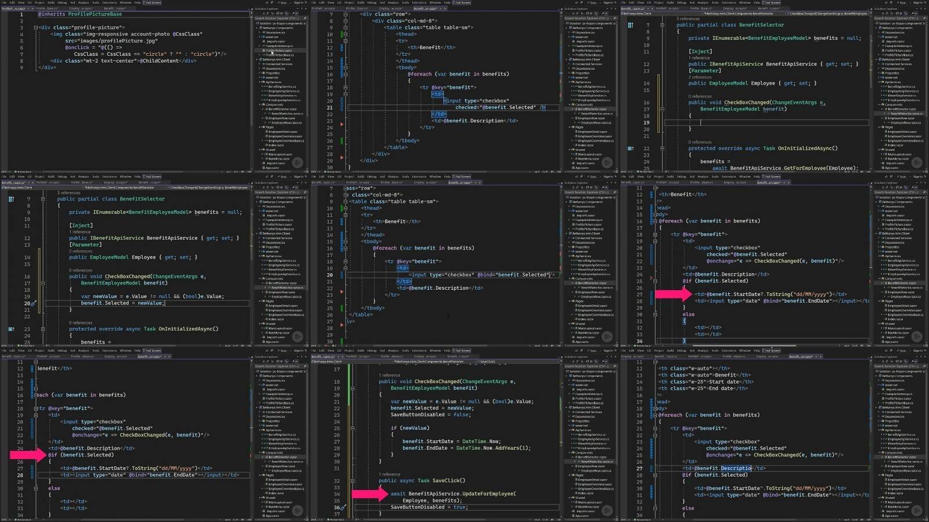Open the type dropdown in GetForEmployee window navigation bar
This screenshot has width=929, height=522.
click(745, 13)
